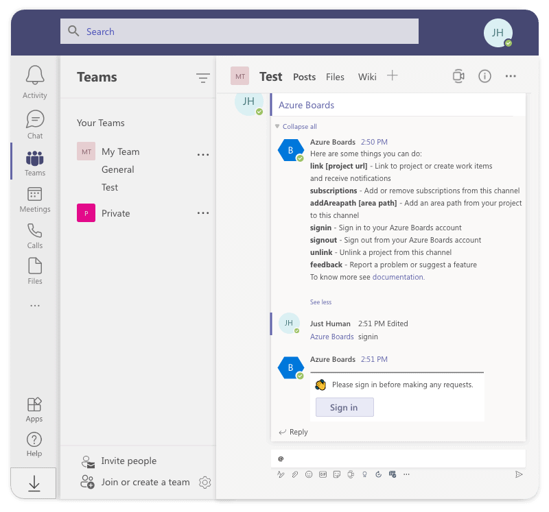
Task: Open channel info panel
Action: pos(484,77)
